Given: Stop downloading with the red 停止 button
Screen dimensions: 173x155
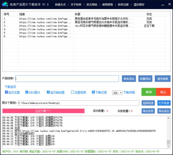Looking at the screenshot, I should click(163, 92).
